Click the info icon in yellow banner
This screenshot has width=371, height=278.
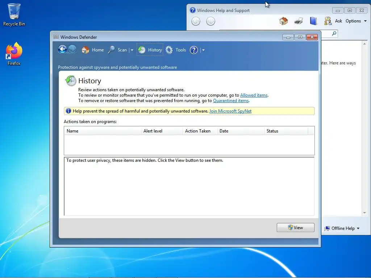(68, 111)
